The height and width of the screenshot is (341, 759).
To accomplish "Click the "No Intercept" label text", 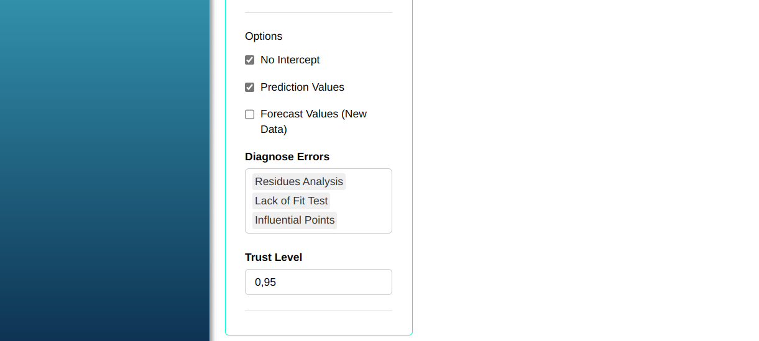I will (290, 60).
